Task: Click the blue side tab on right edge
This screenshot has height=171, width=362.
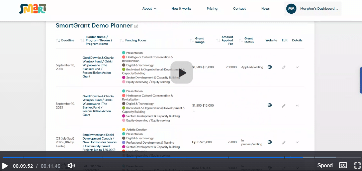Action: coord(361,80)
